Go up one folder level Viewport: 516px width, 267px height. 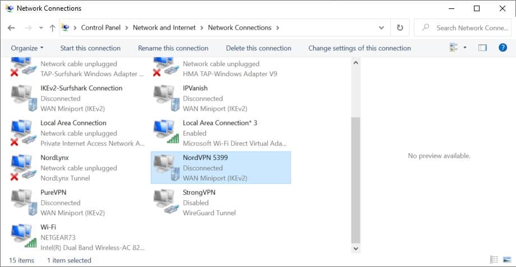(52, 28)
